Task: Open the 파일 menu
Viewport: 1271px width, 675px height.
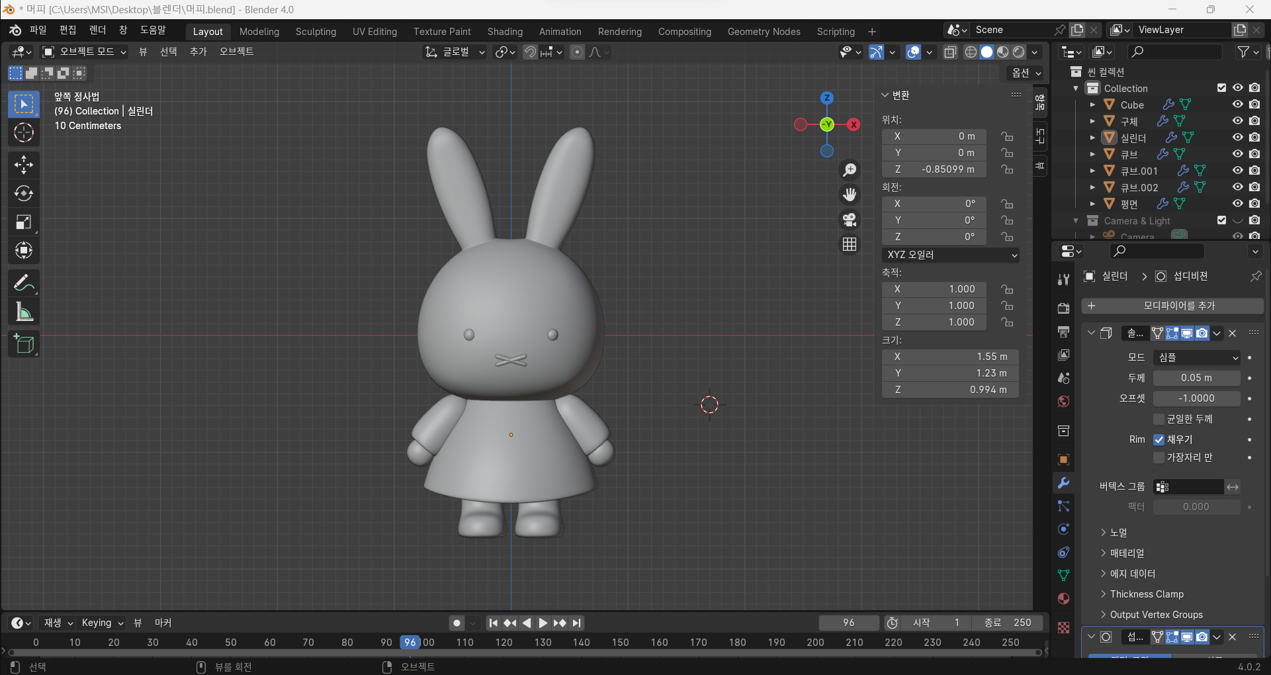Action: [38, 30]
